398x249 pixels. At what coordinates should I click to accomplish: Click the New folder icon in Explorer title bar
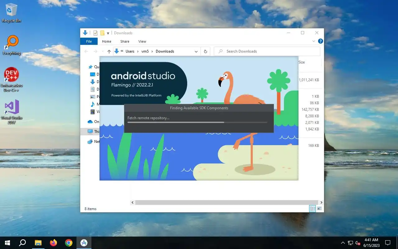coord(102,33)
